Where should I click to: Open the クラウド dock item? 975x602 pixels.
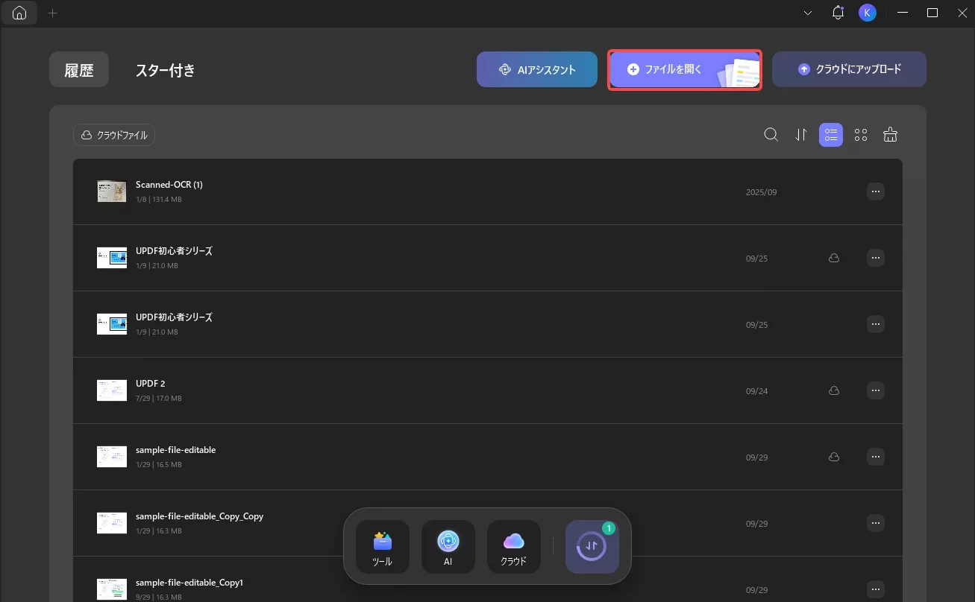(x=514, y=547)
